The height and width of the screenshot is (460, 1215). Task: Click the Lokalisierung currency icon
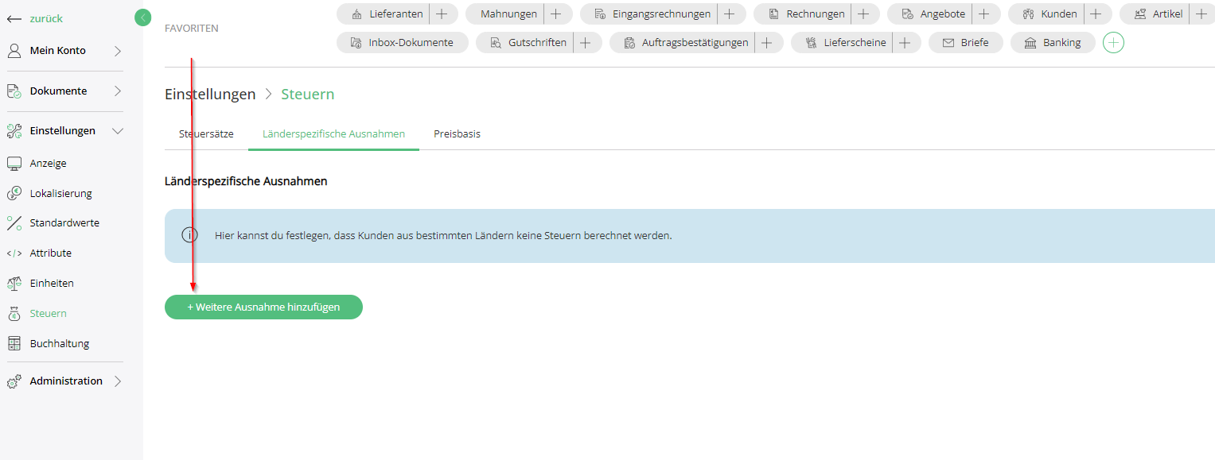[14, 193]
